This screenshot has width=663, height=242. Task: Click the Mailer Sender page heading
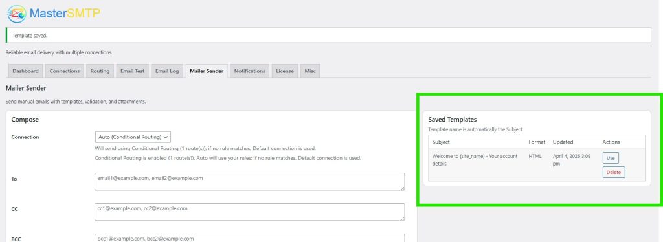26,88
